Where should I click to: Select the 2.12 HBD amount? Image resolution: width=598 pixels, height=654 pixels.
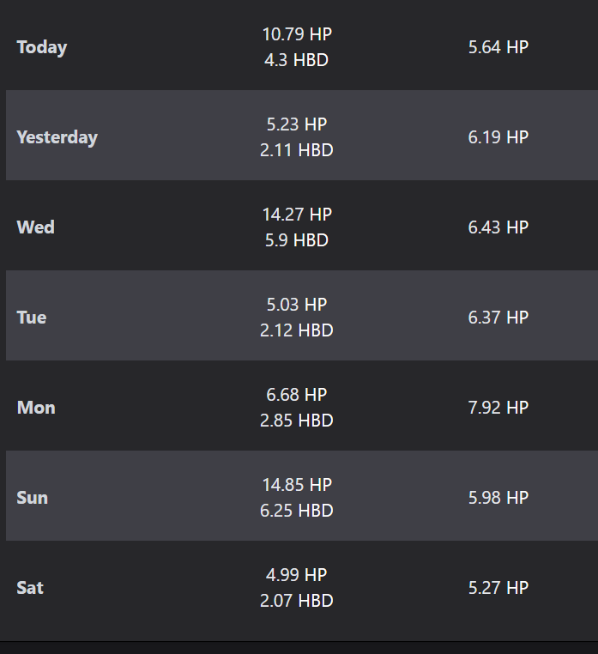[297, 330]
